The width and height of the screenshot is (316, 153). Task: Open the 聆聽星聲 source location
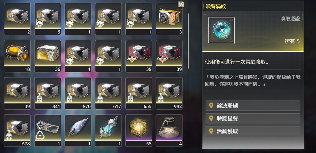253,118
